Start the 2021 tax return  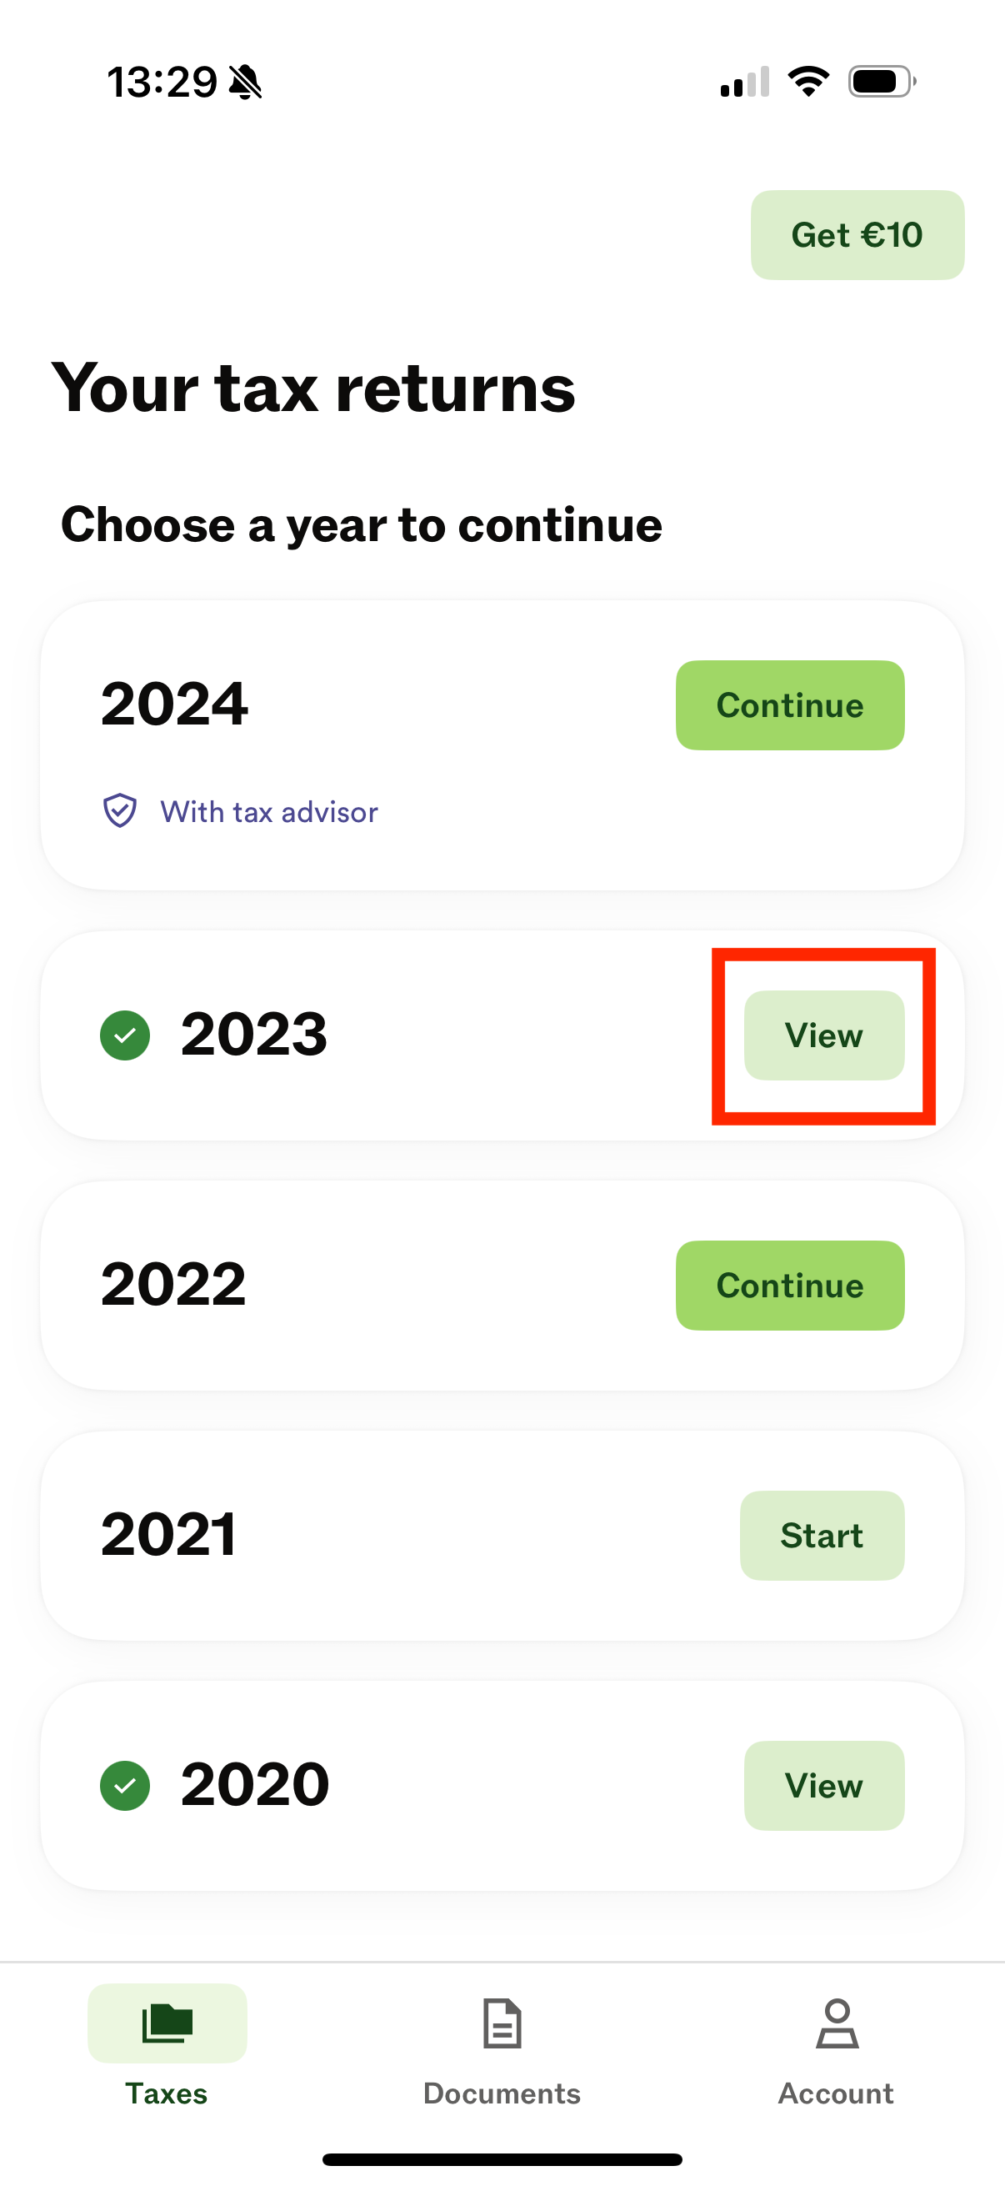[822, 1536]
